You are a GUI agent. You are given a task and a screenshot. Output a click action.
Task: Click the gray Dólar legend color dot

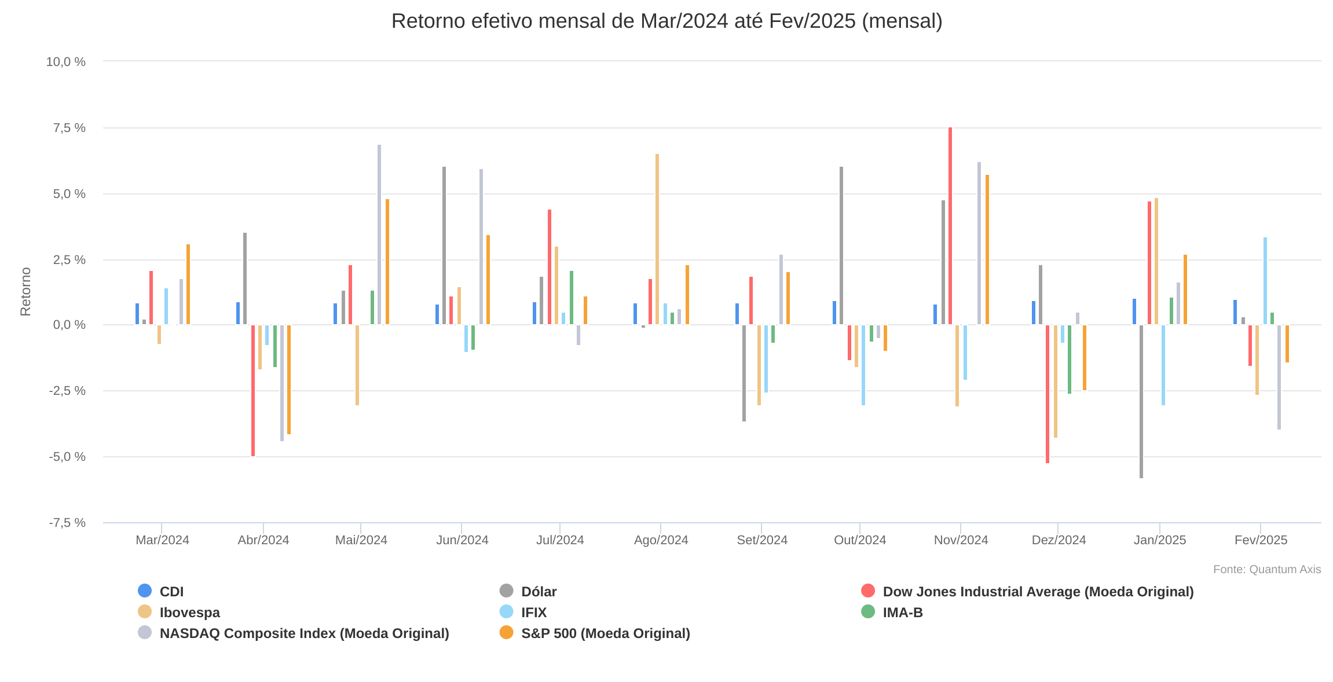click(506, 591)
